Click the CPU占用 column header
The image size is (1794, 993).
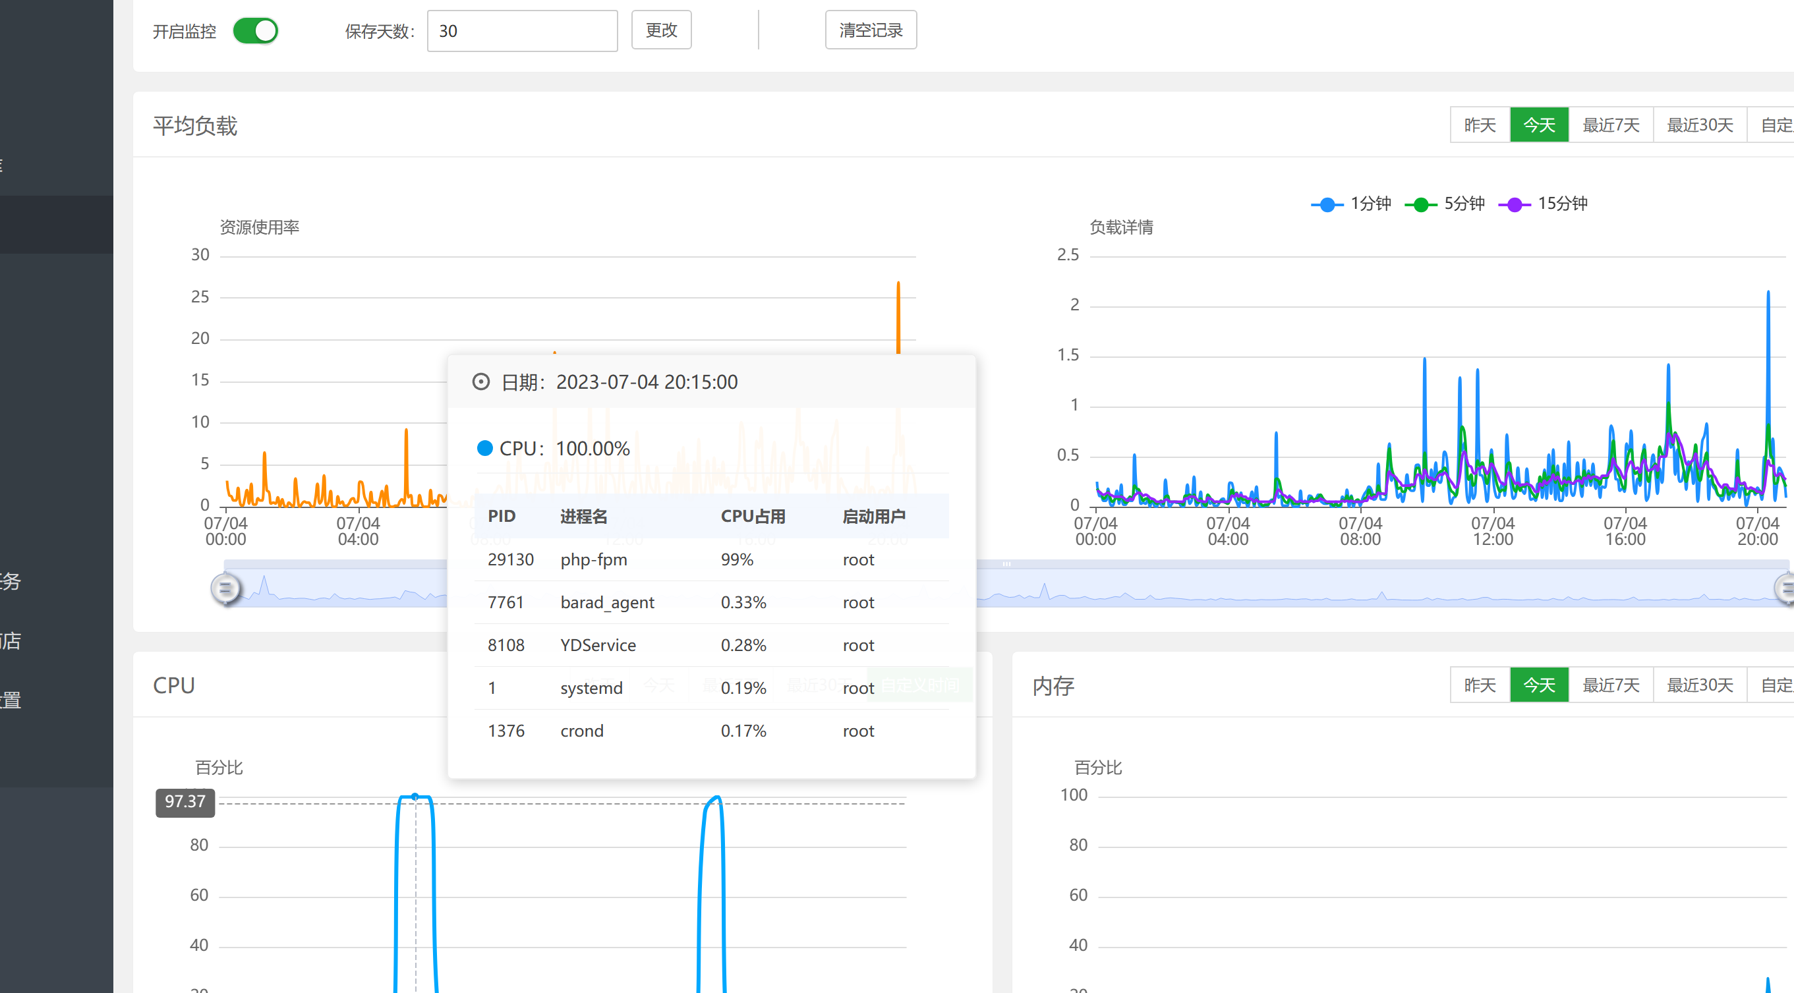click(753, 516)
